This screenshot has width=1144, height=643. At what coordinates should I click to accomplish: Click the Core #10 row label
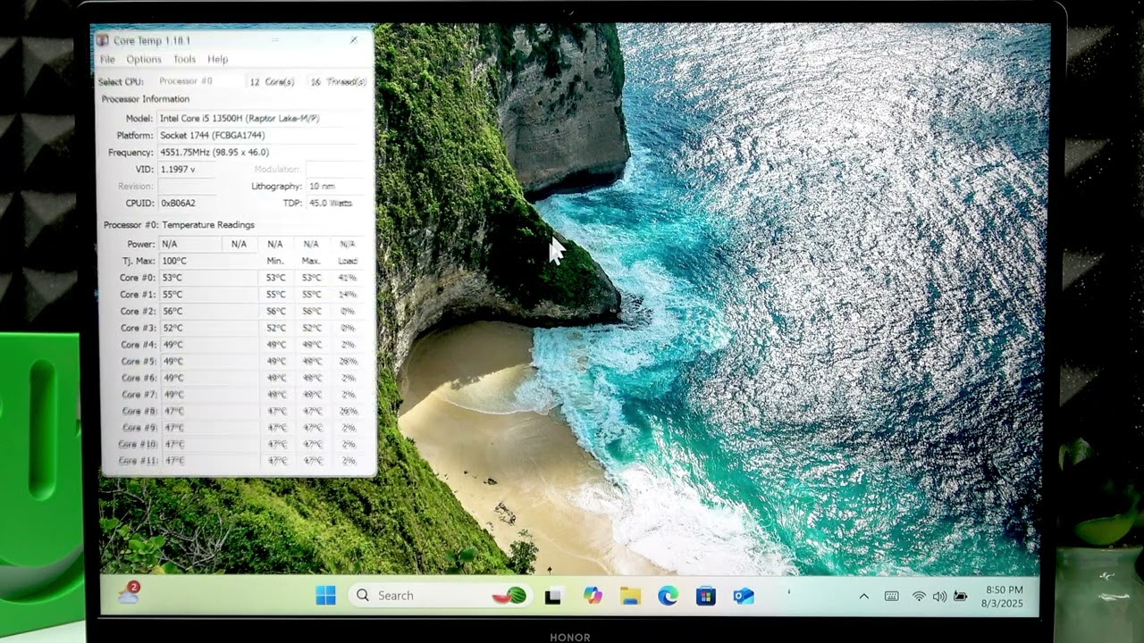(138, 444)
